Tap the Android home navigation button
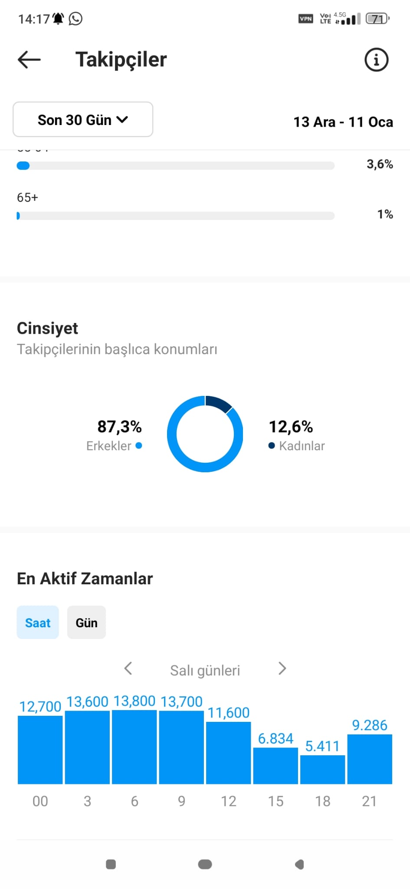The width and height of the screenshot is (410, 889). click(x=205, y=864)
